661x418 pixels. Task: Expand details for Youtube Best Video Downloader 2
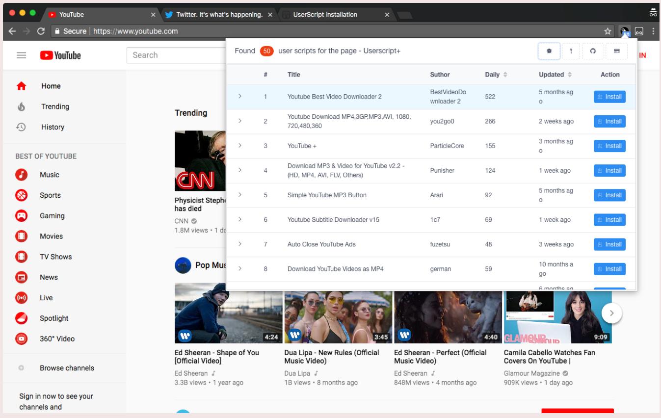240,97
